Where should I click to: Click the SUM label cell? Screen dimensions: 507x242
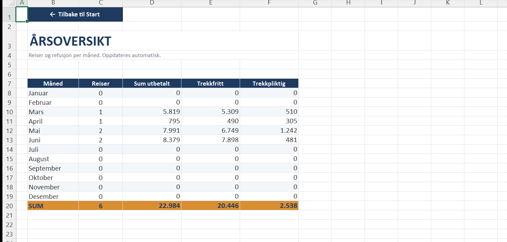click(x=53, y=206)
